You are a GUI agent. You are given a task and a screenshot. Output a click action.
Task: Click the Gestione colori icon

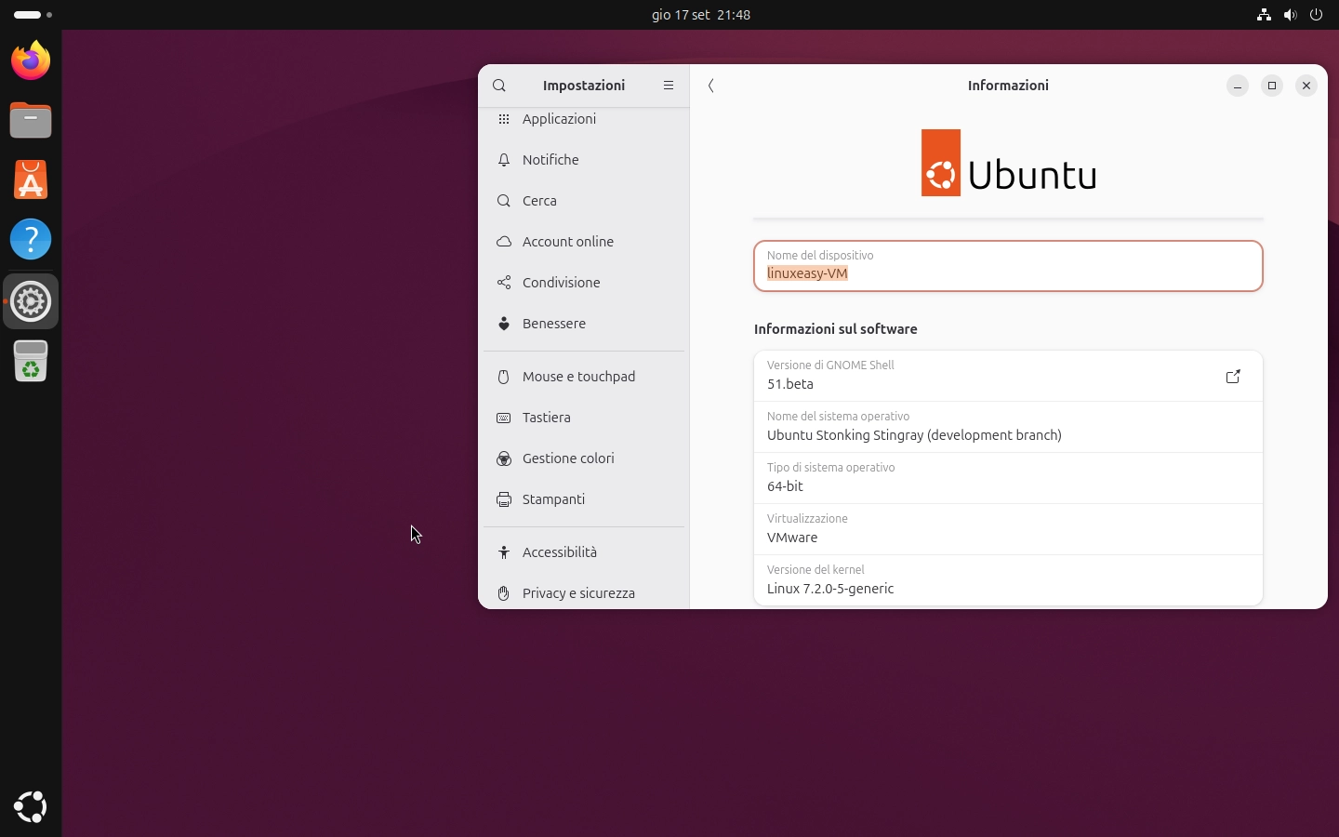click(x=504, y=458)
